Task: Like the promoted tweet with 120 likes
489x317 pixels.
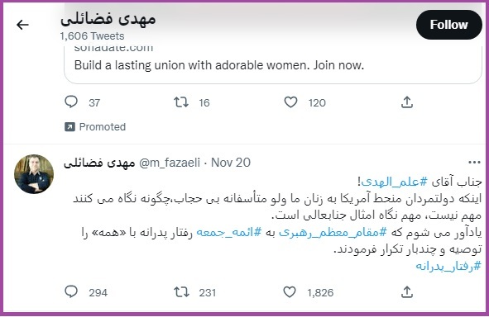Action: point(290,102)
